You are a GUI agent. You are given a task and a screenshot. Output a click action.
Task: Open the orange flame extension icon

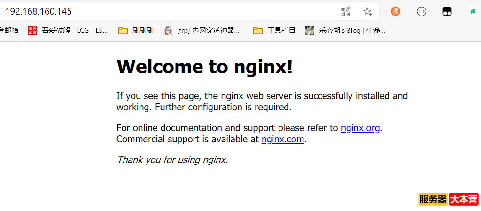[396, 12]
